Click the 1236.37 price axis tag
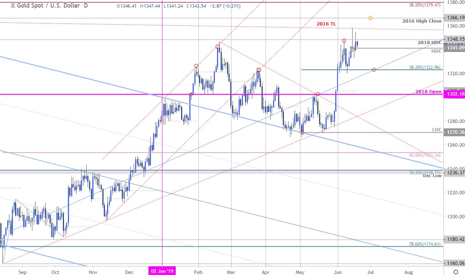Screen dimensions: 465x275 point(454,172)
